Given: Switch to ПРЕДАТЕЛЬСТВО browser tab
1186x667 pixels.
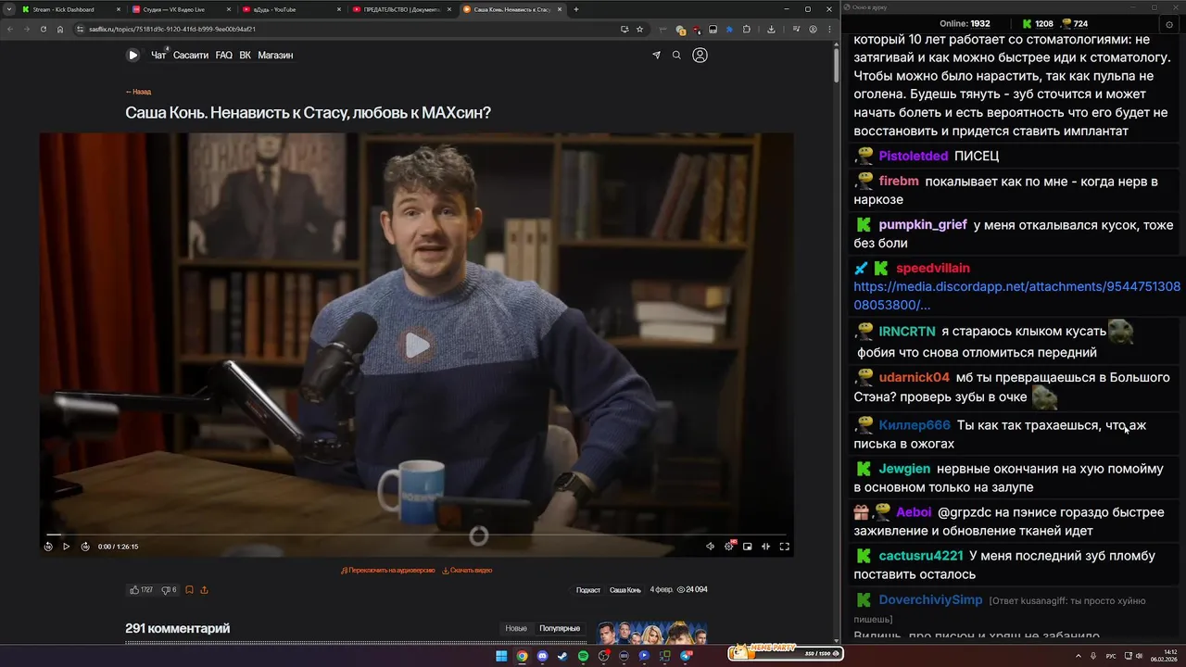Looking at the screenshot, I should pos(402,9).
